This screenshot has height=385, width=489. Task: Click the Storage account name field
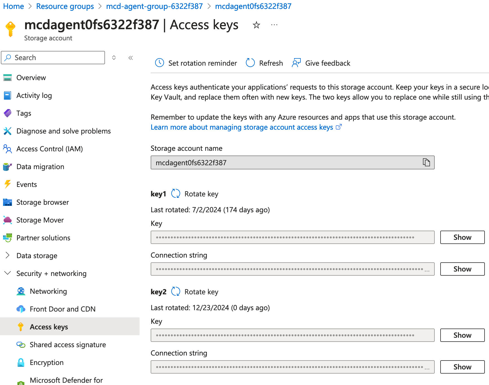pos(292,162)
